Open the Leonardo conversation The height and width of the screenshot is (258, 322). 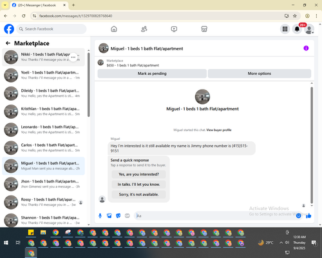click(43, 130)
